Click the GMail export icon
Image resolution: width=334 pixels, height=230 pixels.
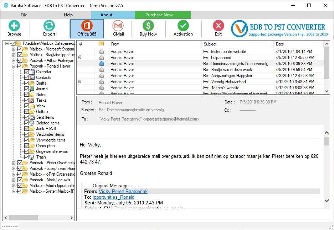pos(118,28)
